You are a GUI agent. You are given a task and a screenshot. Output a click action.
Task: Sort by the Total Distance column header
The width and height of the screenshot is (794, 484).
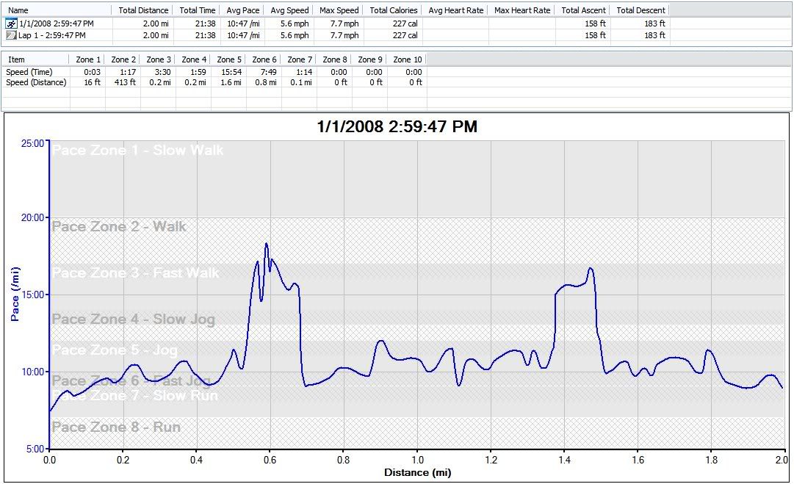[x=143, y=10]
